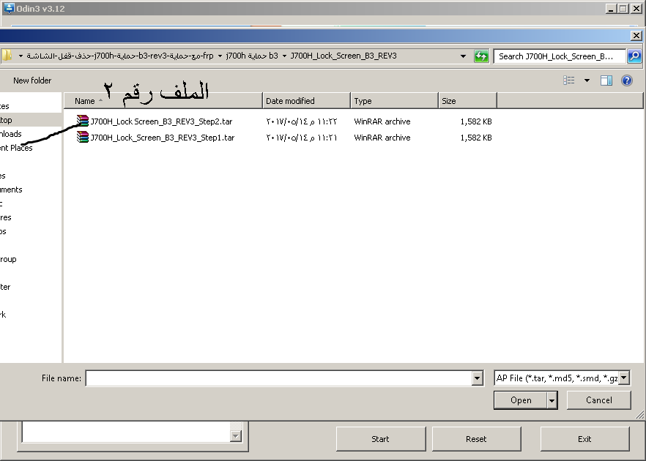Go to the j700h b3 breadcrumb folder
Image resolution: width=646 pixels, height=461 pixels.
click(252, 56)
